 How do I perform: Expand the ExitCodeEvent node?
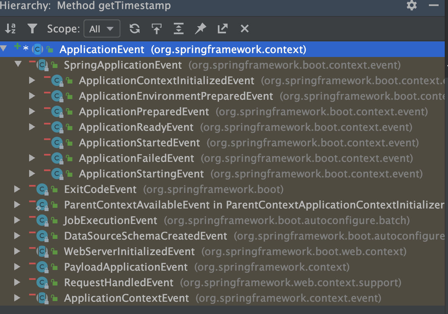click(17, 189)
